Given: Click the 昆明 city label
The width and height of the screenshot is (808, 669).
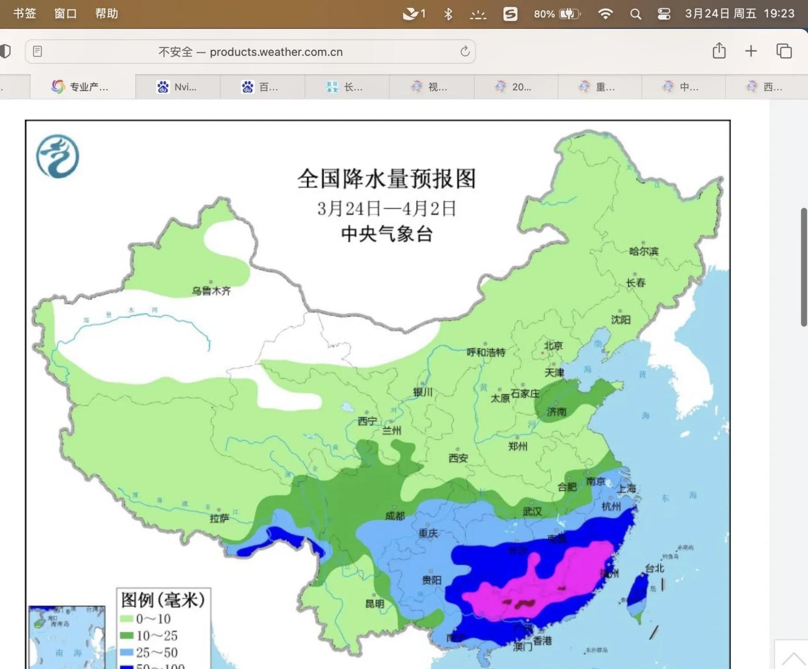Looking at the screenshot, I should click(x=374, y=604).
